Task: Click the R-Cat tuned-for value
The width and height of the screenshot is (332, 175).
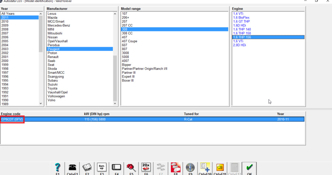Action: [x=188, y=119]
